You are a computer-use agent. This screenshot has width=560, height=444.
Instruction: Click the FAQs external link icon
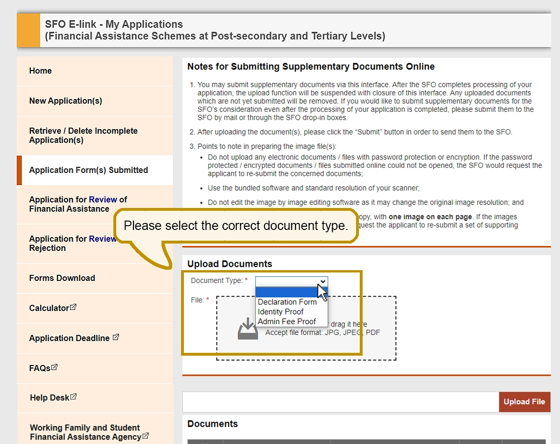54,367
